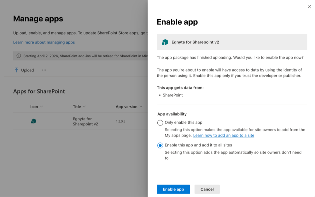Open the ellipsis options menu beside Upload
The image size is (315, 197).
click(44, 70)
